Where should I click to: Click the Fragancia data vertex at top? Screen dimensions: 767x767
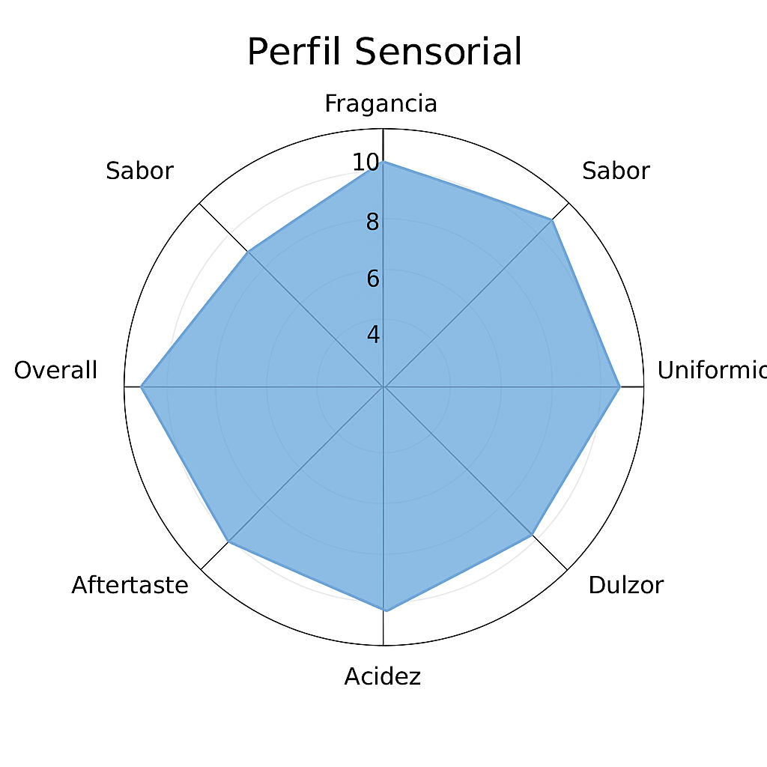click(383, 162)
